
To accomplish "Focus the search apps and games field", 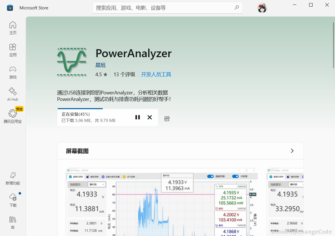I will click(167, 8).
